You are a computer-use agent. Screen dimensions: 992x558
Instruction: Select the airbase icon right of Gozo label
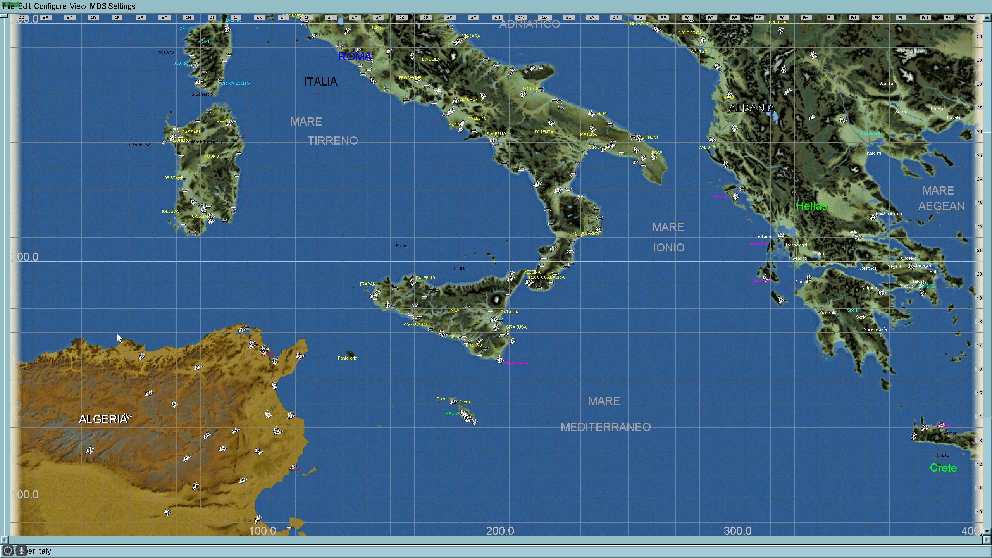pyautogui.click(x=453, y=401)
